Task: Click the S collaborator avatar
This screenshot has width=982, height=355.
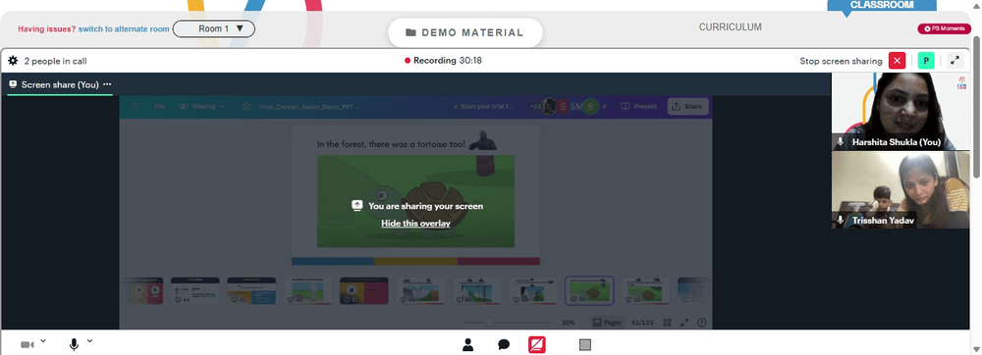Action: 563,107
